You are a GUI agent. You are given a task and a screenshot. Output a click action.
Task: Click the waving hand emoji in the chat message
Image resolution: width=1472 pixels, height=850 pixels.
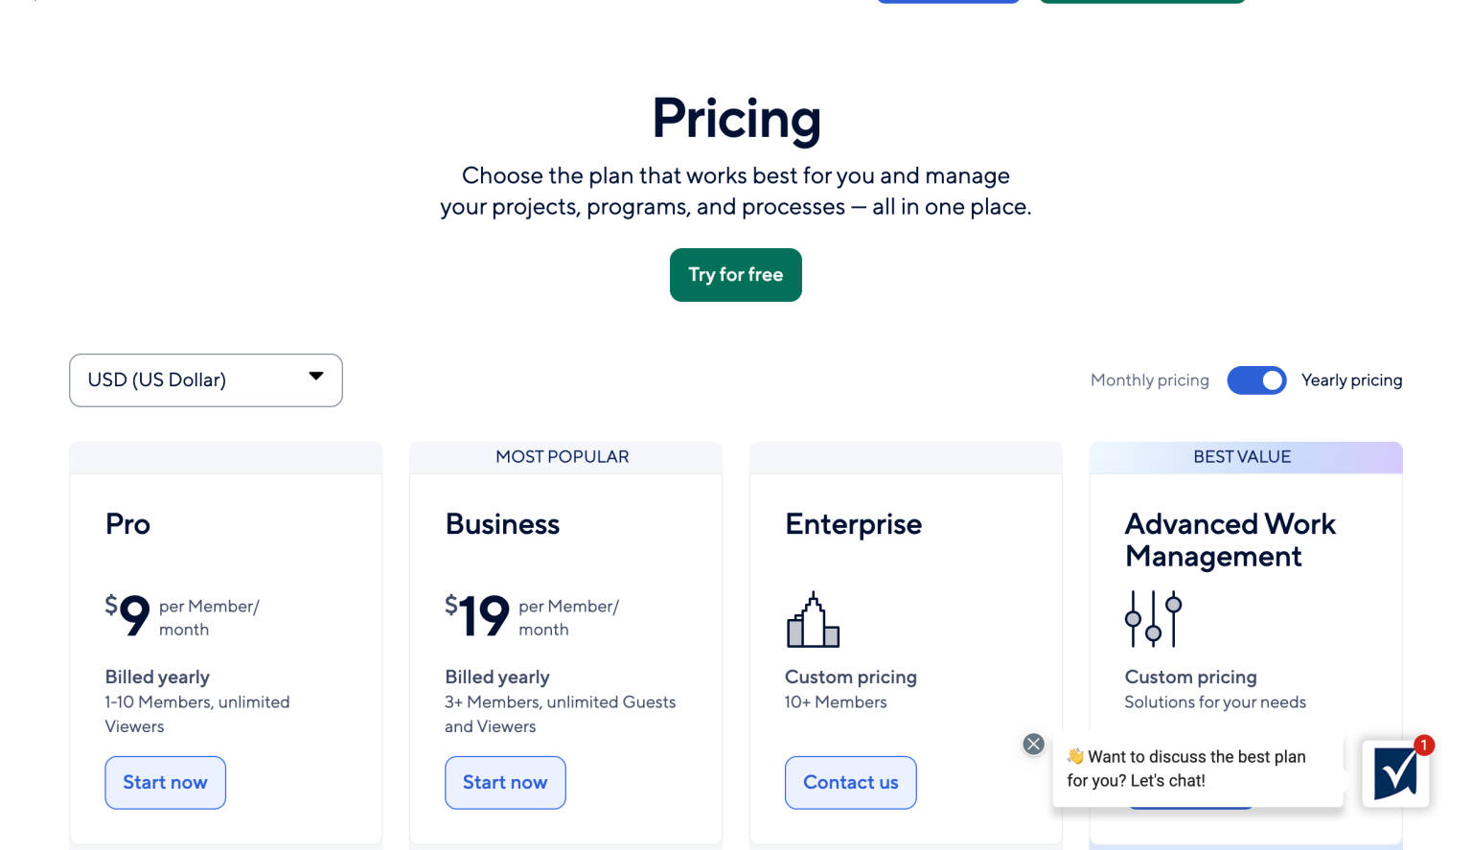[1073, 756]
